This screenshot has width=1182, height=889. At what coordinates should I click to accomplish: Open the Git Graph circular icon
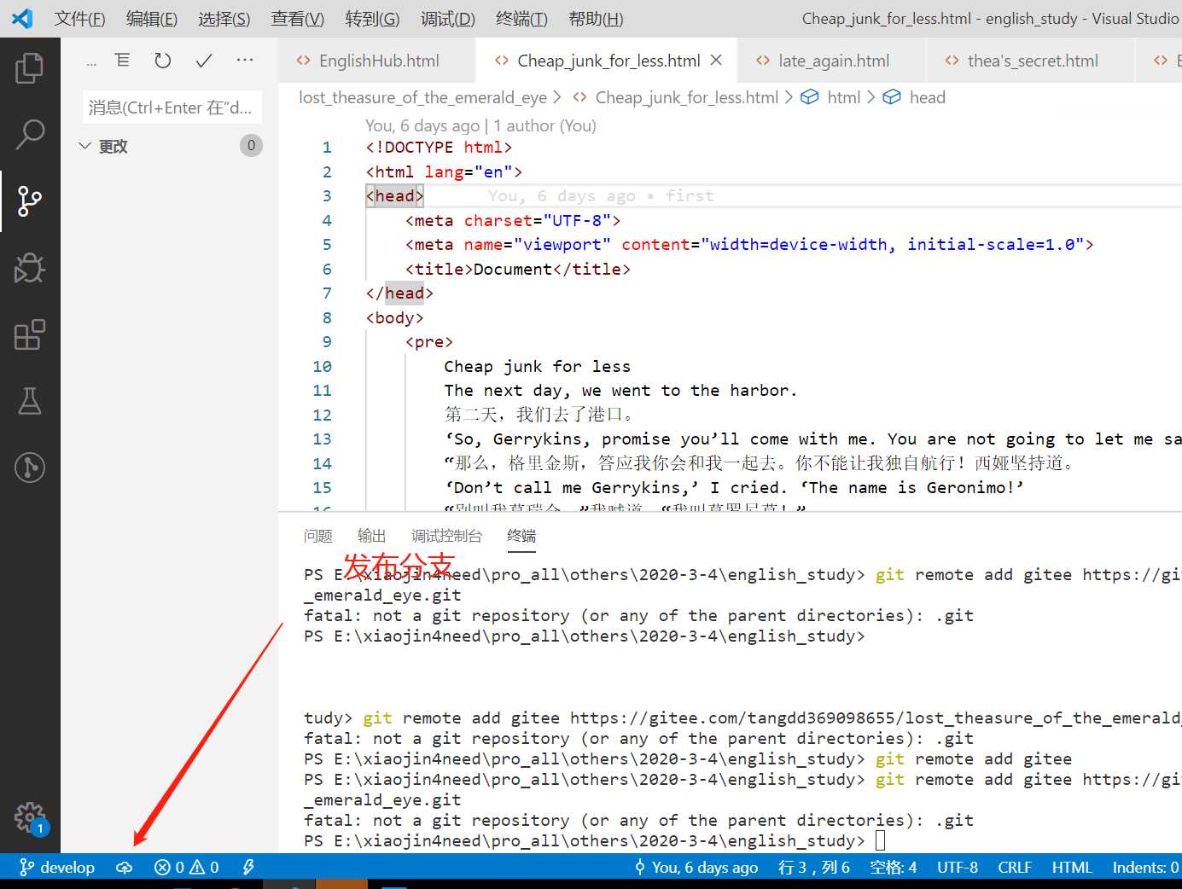pos(30,467)
